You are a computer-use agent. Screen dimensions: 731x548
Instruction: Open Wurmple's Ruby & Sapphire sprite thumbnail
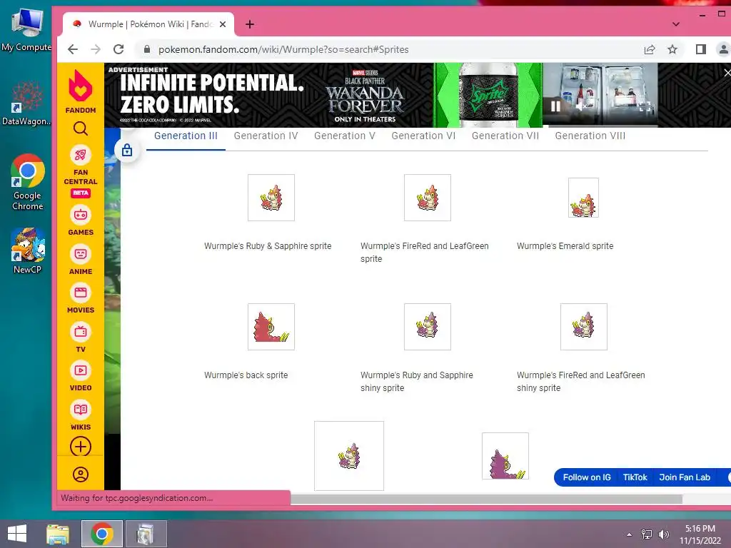point(271,198)
